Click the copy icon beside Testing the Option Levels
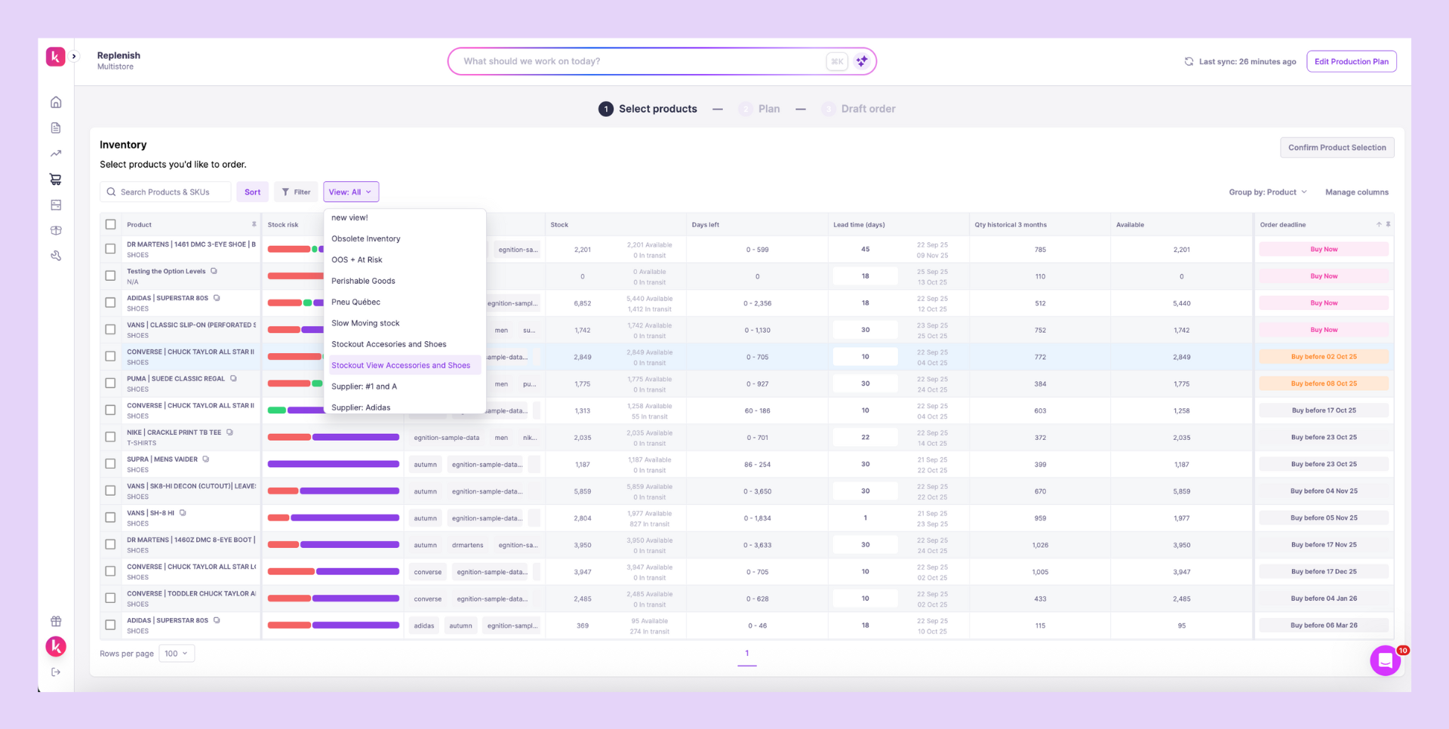 pyautogui.click(x=214, y=271)
